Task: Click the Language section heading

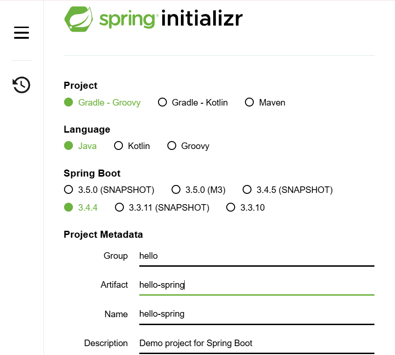Action: pos(87,129)
